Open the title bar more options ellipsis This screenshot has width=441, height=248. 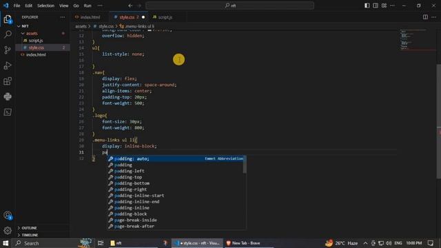click(x=392, y=6)
